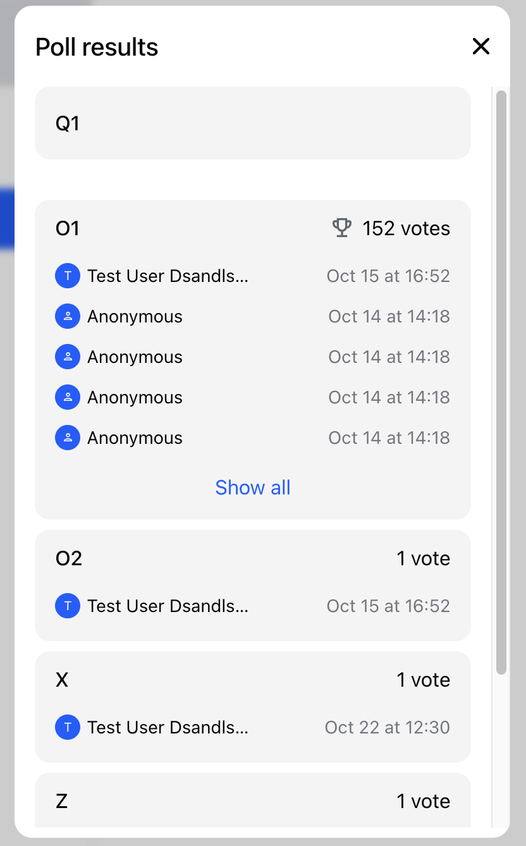
Task: Select the X option heading
Action: click(62, 680)
